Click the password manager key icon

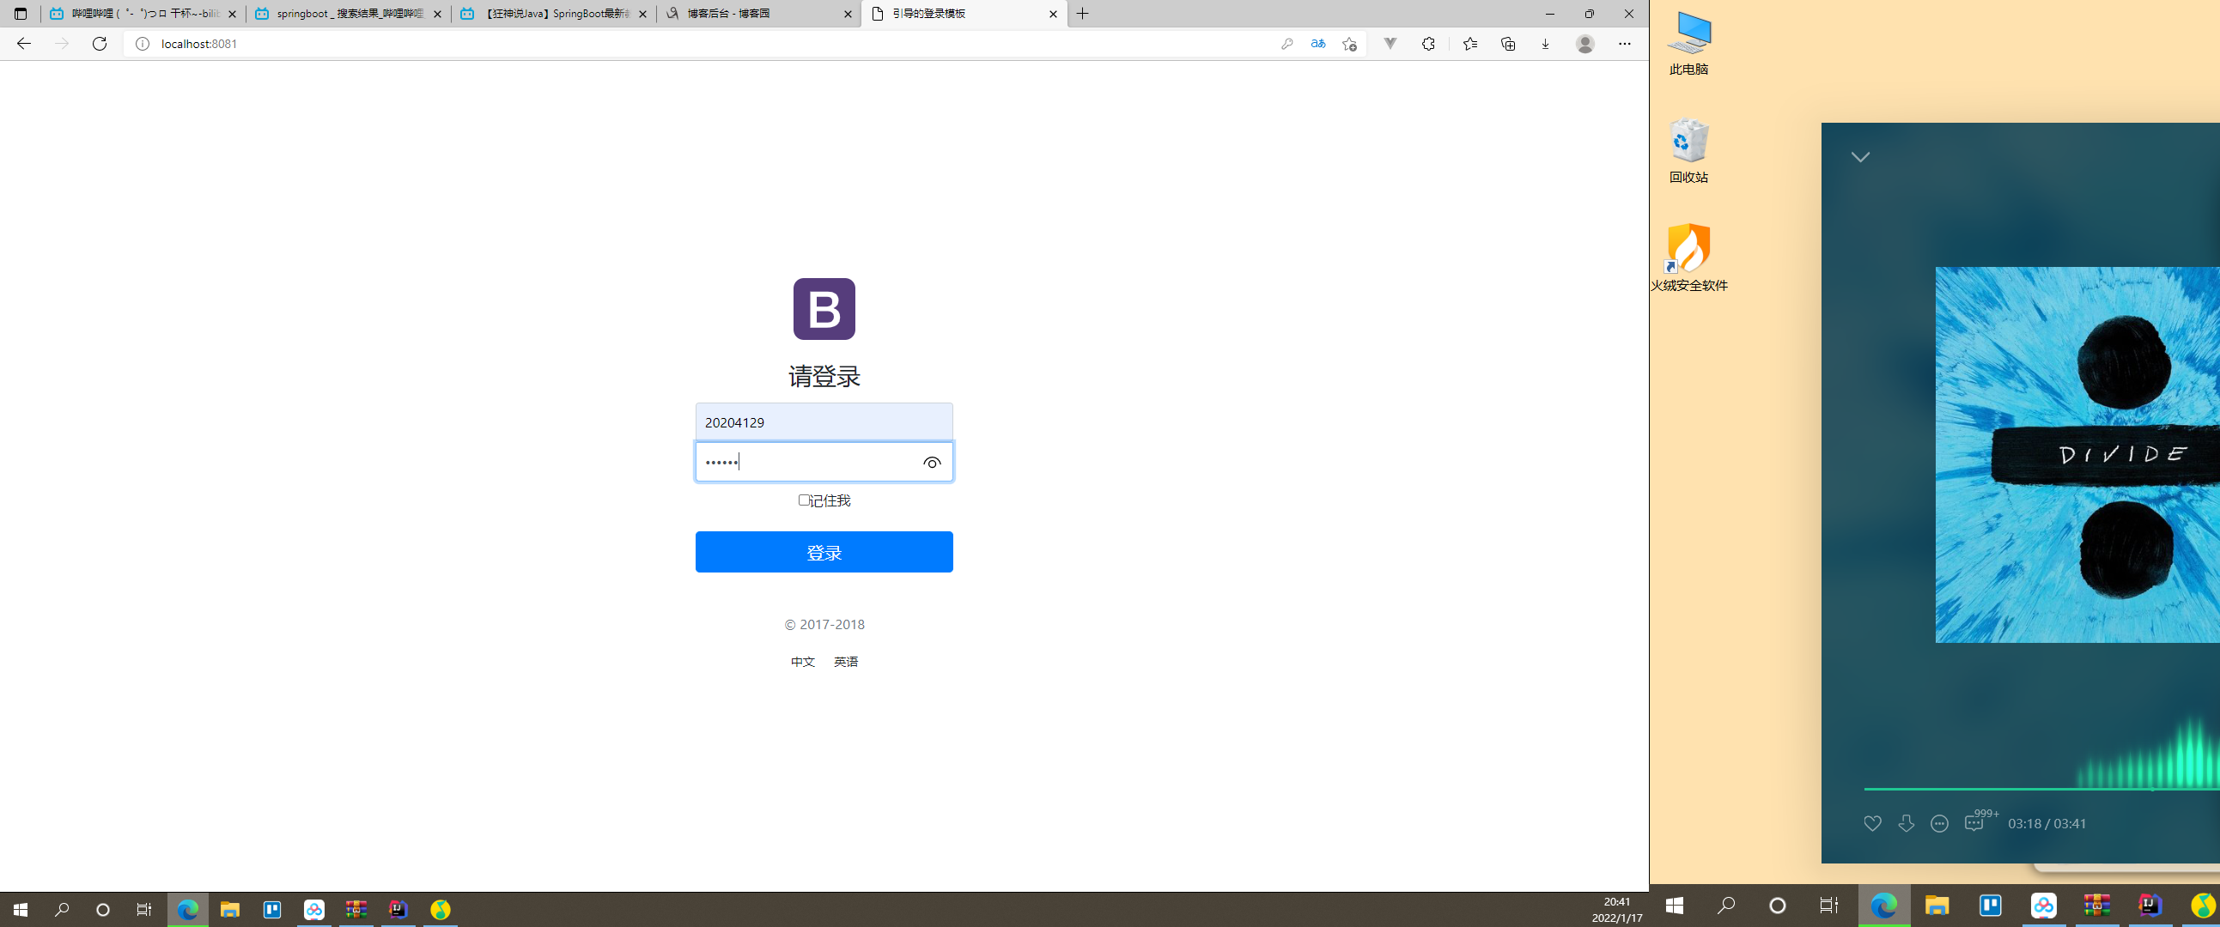pos(1286,44)
